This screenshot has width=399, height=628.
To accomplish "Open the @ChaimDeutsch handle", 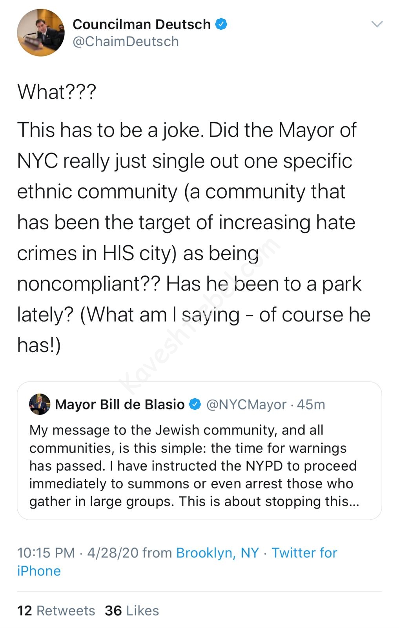I will point(126,42).
